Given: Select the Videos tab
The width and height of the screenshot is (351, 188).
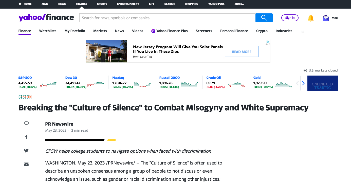Looking at the screenshot, I should pos(138,31).
